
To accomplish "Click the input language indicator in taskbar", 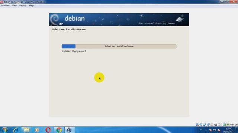I will pyautogui.click(x=201, y=130).
